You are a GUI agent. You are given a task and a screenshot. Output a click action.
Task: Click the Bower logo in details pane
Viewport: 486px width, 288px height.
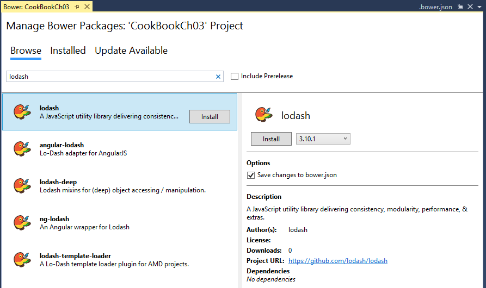pyautogui.click(x=264, y=115)
